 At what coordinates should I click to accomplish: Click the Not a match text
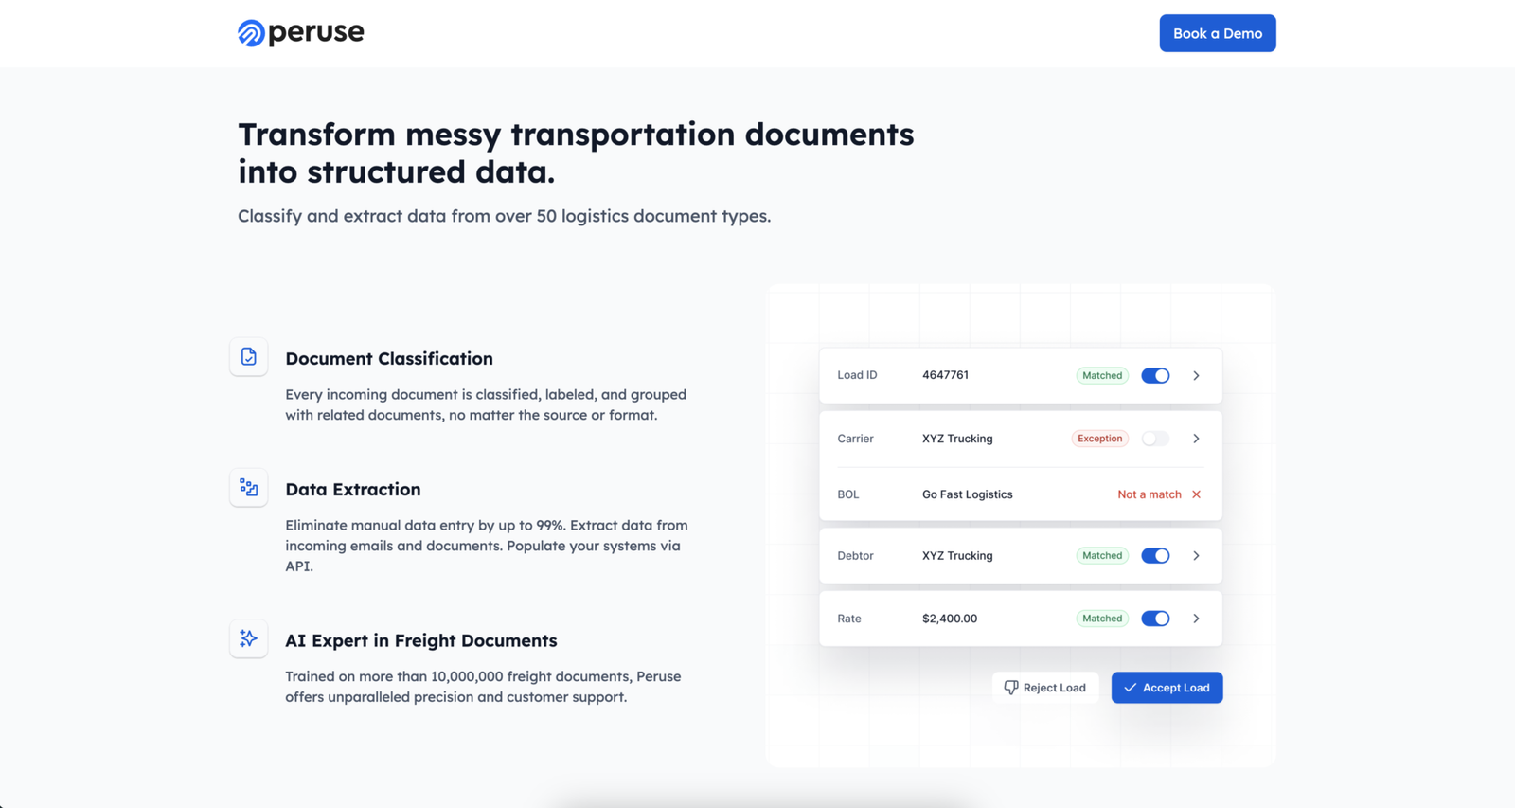(x=1150, y=494)
